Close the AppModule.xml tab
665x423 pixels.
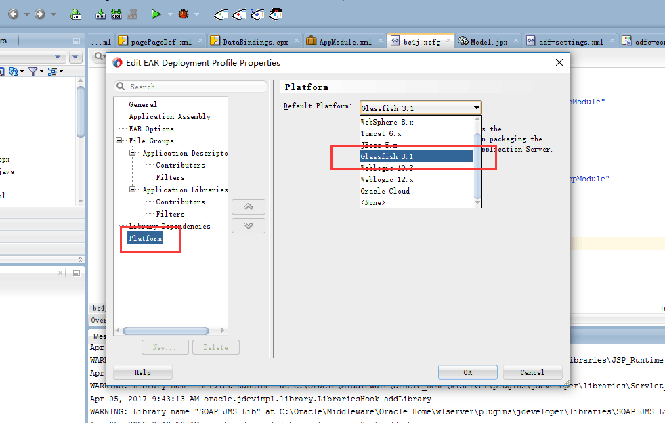coord(381,40)
